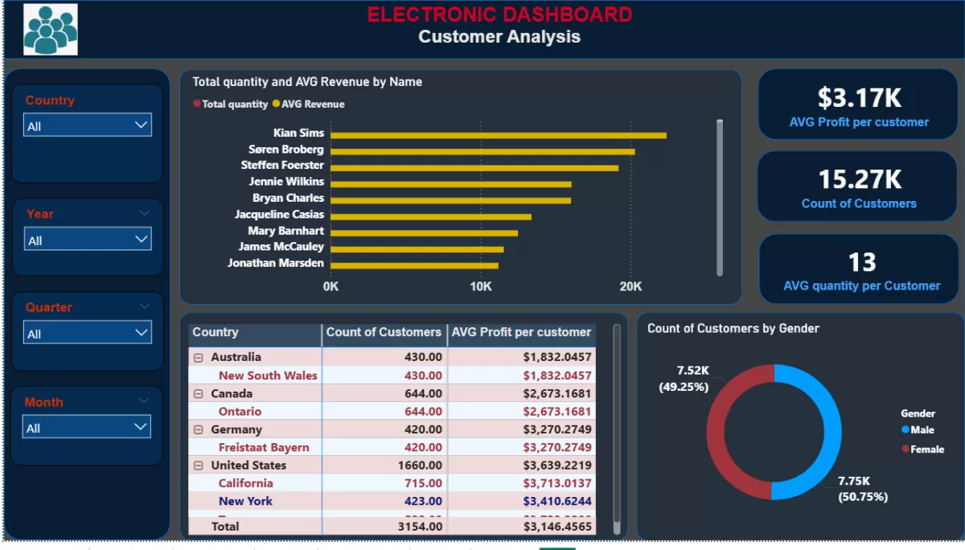Viewport: 965px width, 550px height.
Task: Click the Count of Customers by Gender title
Action: click(x=733, y=328)
